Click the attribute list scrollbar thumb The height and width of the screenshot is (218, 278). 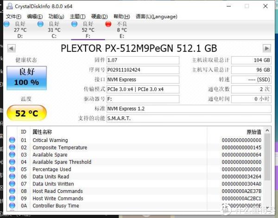(x=267, y=157)
